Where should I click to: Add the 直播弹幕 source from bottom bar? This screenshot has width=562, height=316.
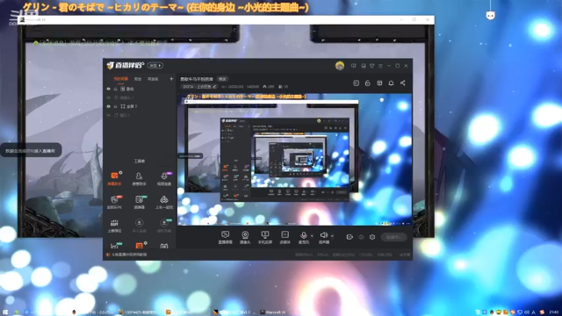(225, 237)
